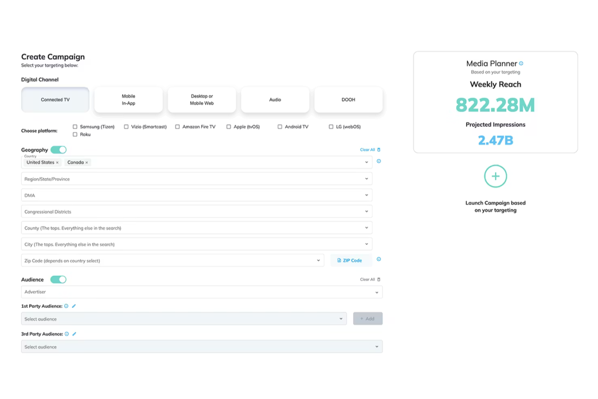Open the Region/State/Province dropdown
This screenshot has width=598, height=399.
click(197, 178)
